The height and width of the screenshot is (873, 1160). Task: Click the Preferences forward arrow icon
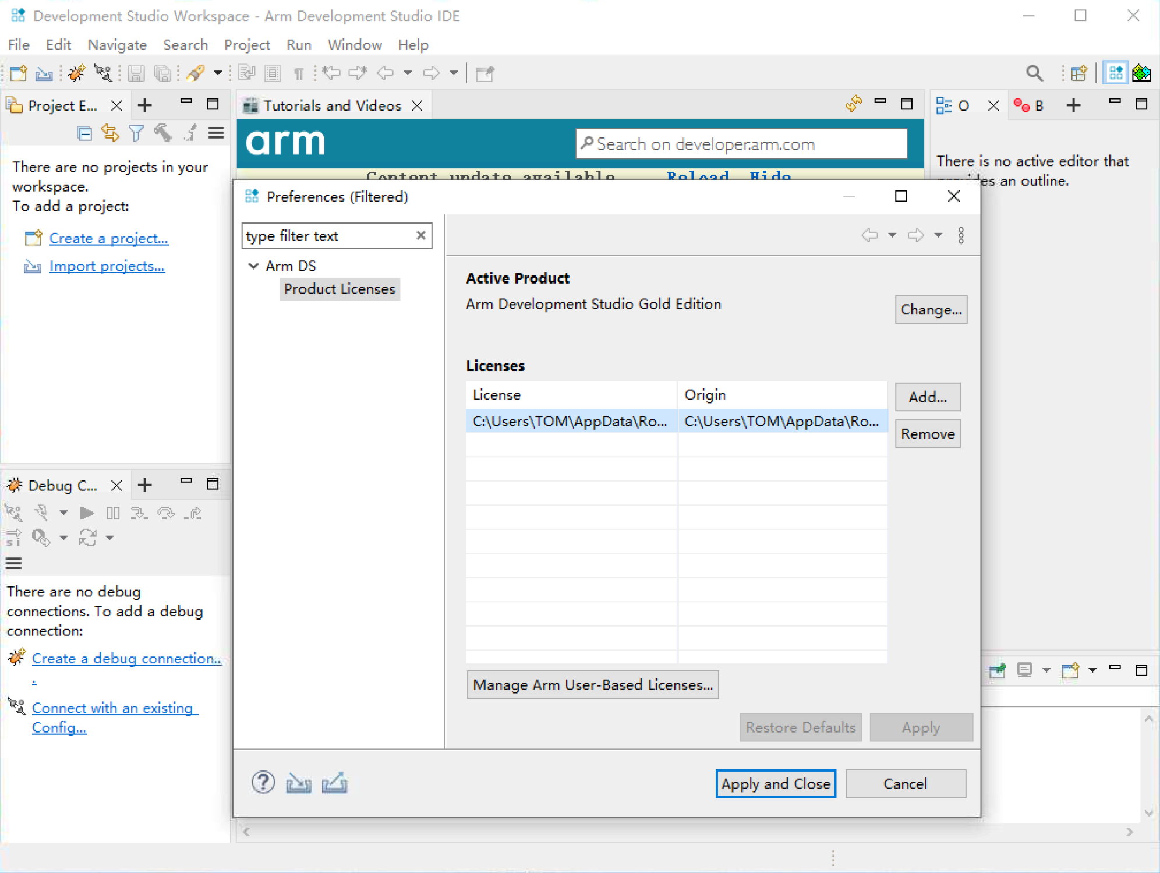click(916, 235)
